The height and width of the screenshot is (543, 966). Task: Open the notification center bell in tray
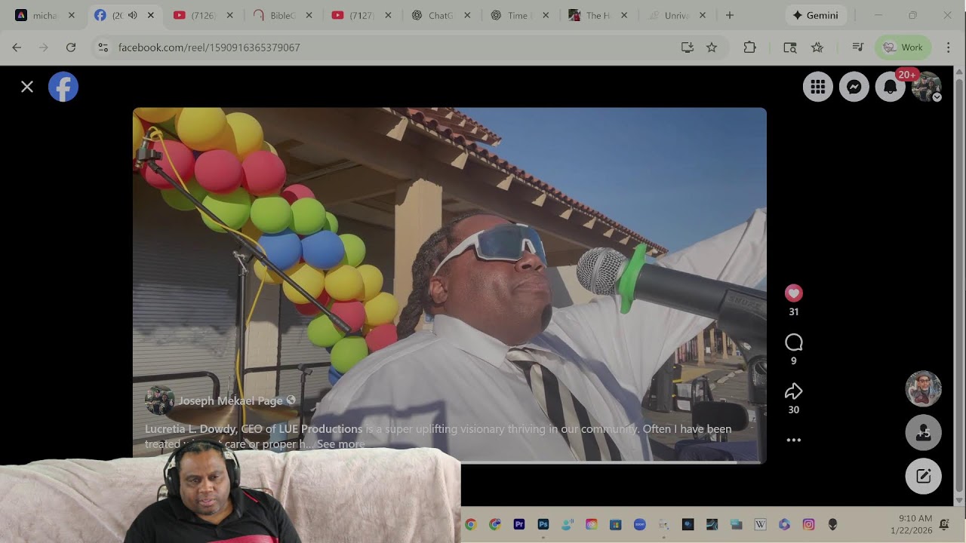pos(944,524)
